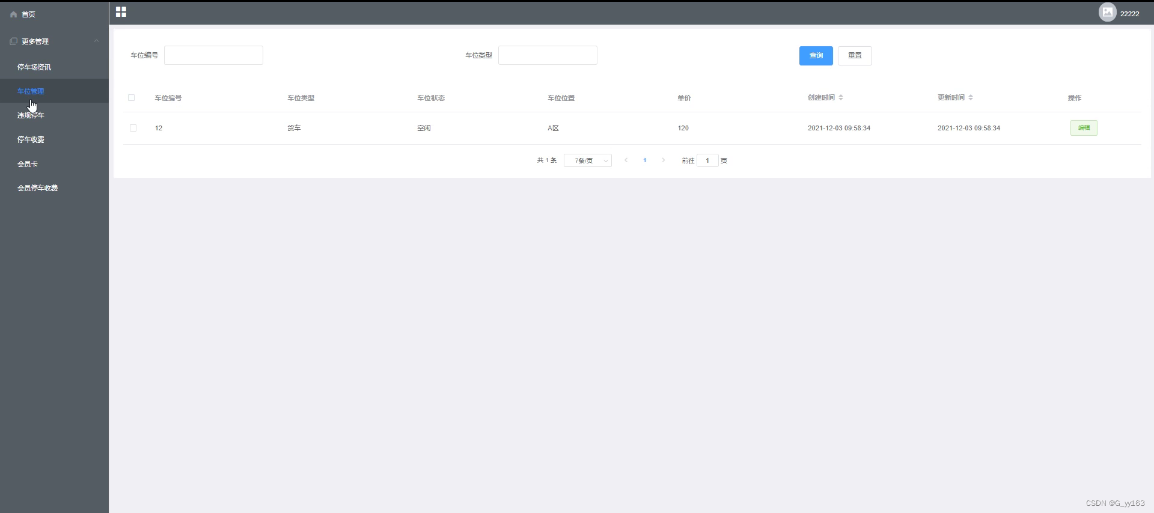Sort by 创建时间 using sort arrows
Image resolution: width=1154 pixels, height=513 pixels.
(841, 97)
